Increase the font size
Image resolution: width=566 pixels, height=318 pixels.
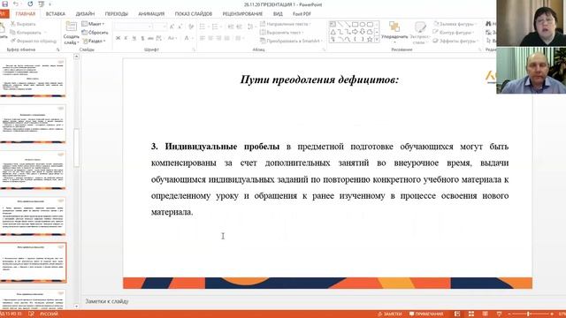point(172,26)
